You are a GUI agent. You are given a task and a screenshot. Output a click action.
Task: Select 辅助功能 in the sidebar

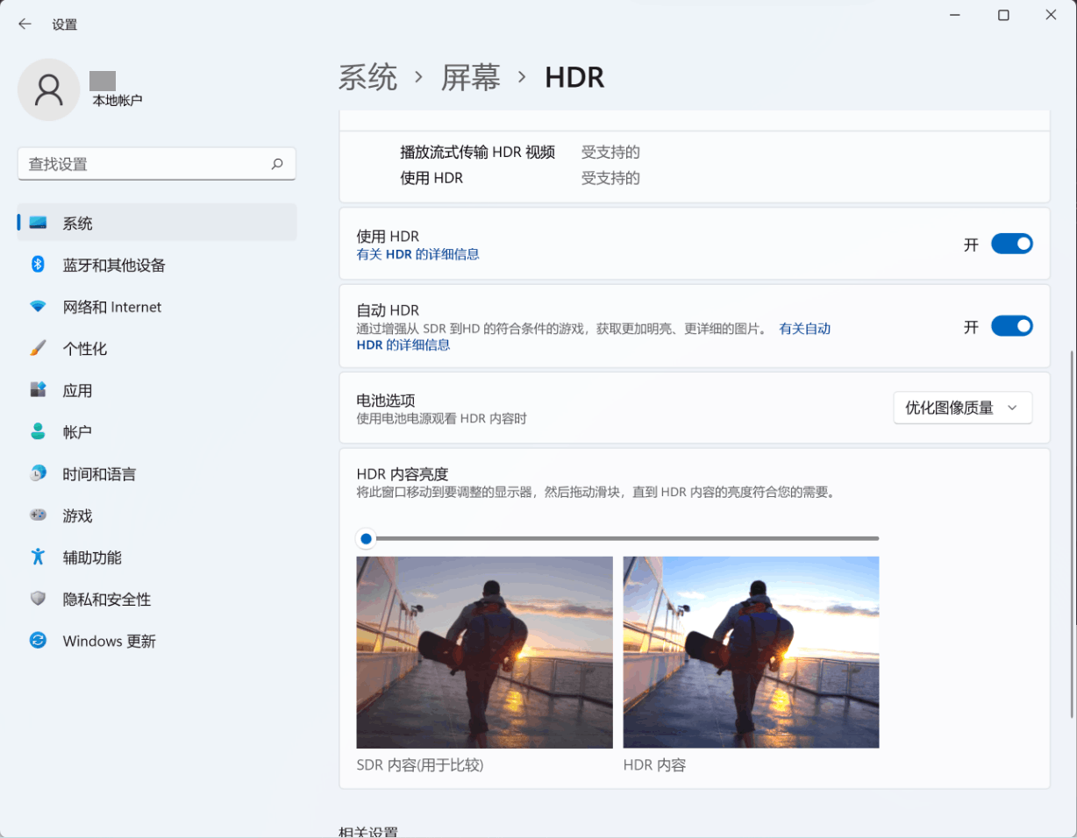click(x=157, y=557)
